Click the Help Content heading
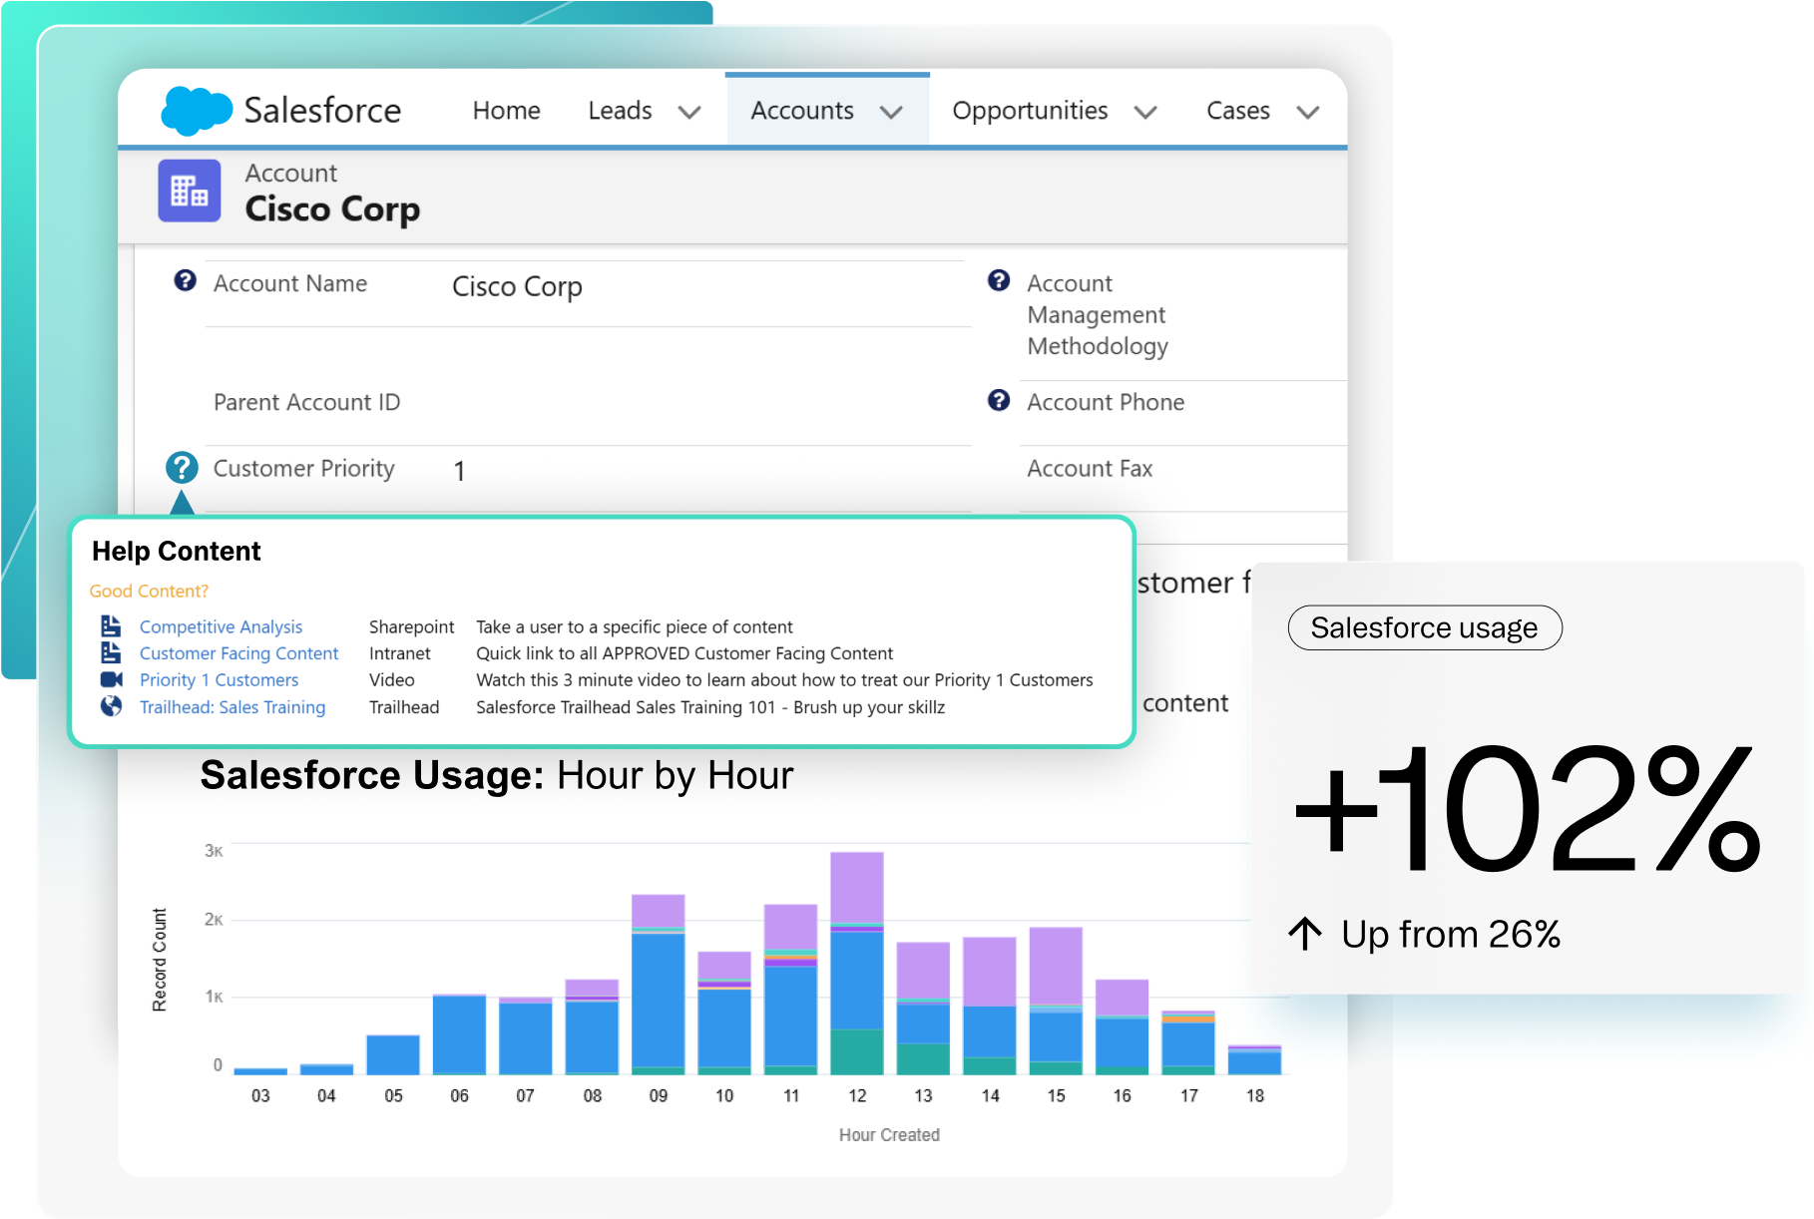Image resolution: width=1814 pixels, height=1219 pixels. click(x=176, y=551)
